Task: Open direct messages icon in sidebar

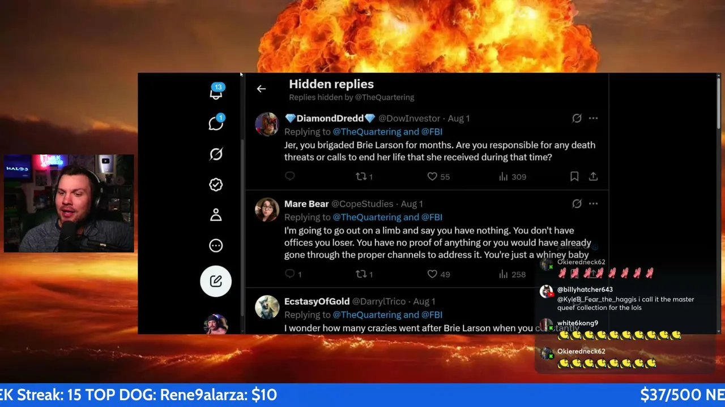Action: point(216,123)
